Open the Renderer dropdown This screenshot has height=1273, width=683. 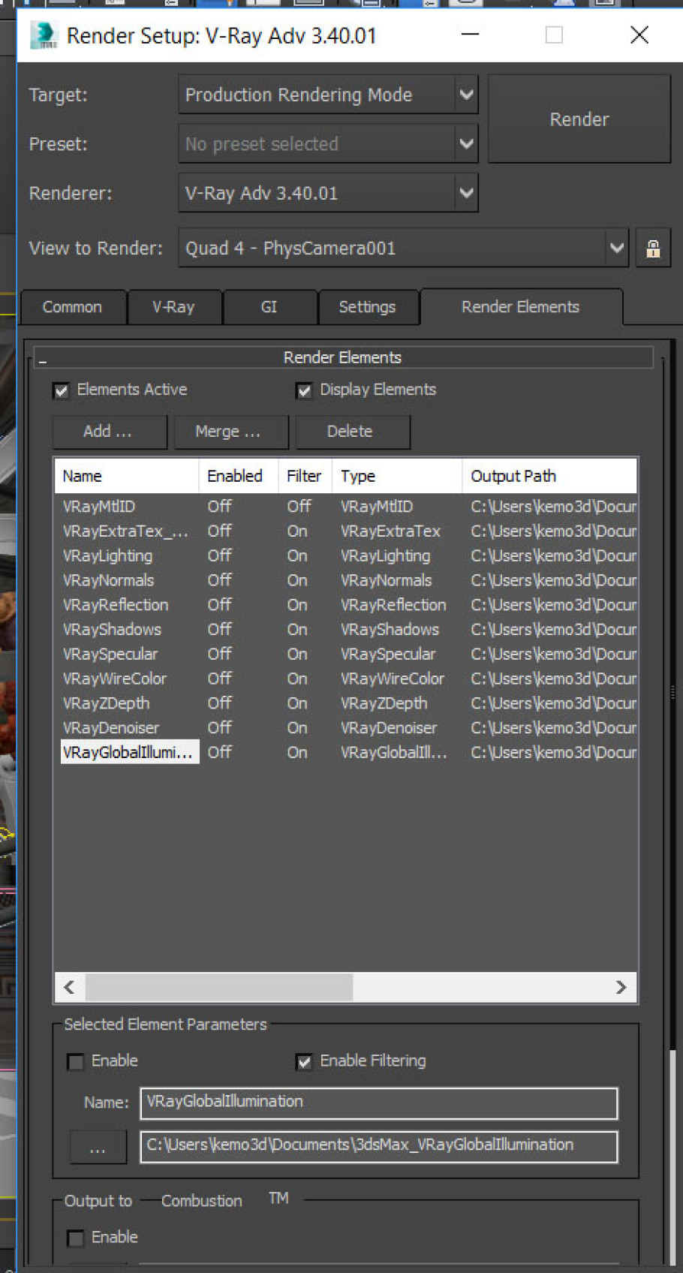(x=328, y=193)
